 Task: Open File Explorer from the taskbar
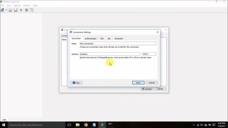click(x=78, y=125)
